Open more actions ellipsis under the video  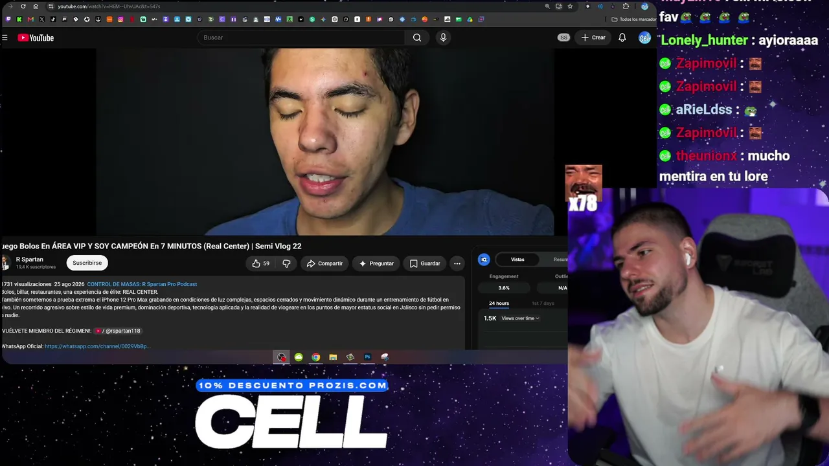pos(457,263)
